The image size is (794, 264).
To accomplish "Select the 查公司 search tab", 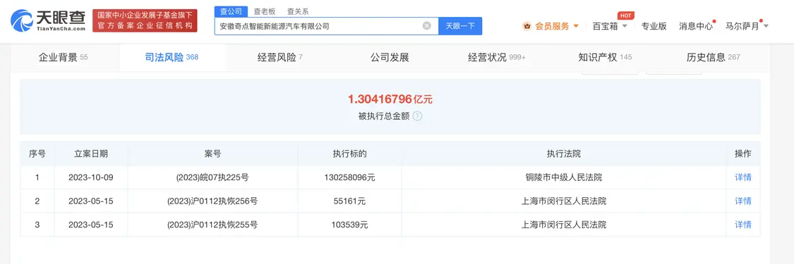I will (x=231, y=11).
